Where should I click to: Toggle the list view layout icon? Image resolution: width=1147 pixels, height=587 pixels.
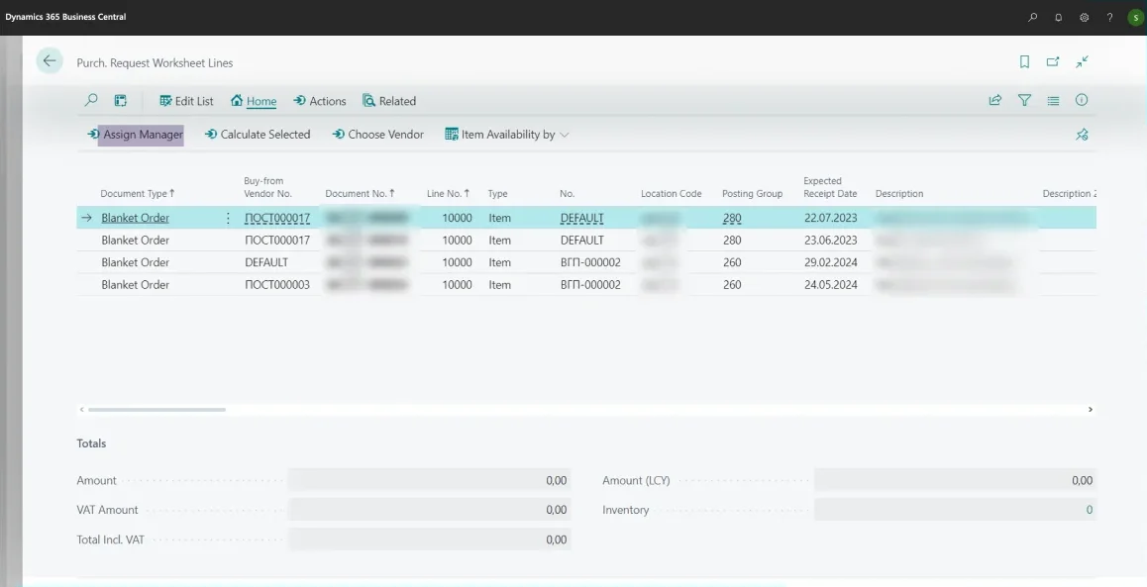click(1053, 101)
